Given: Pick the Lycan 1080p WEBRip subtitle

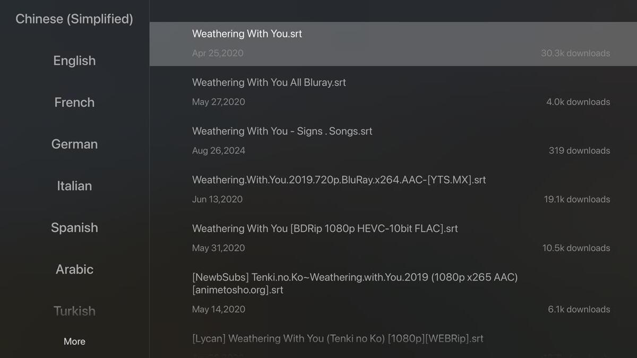Looking at the screenshot, I should 338,338.
